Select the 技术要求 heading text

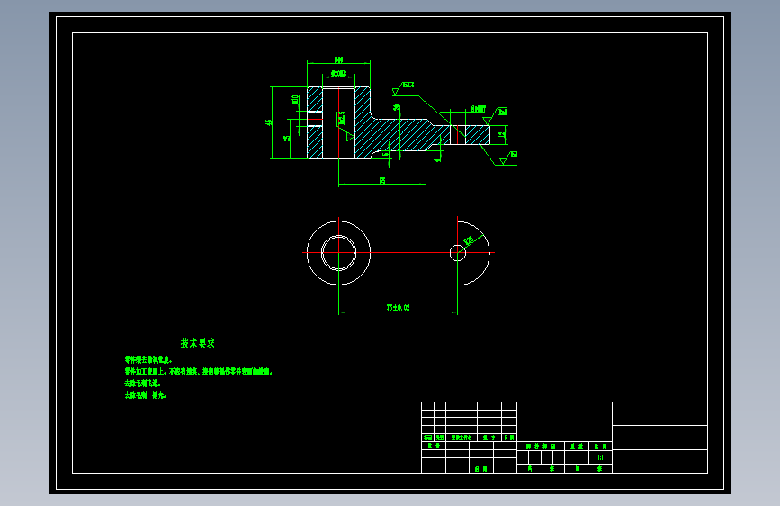198,343
